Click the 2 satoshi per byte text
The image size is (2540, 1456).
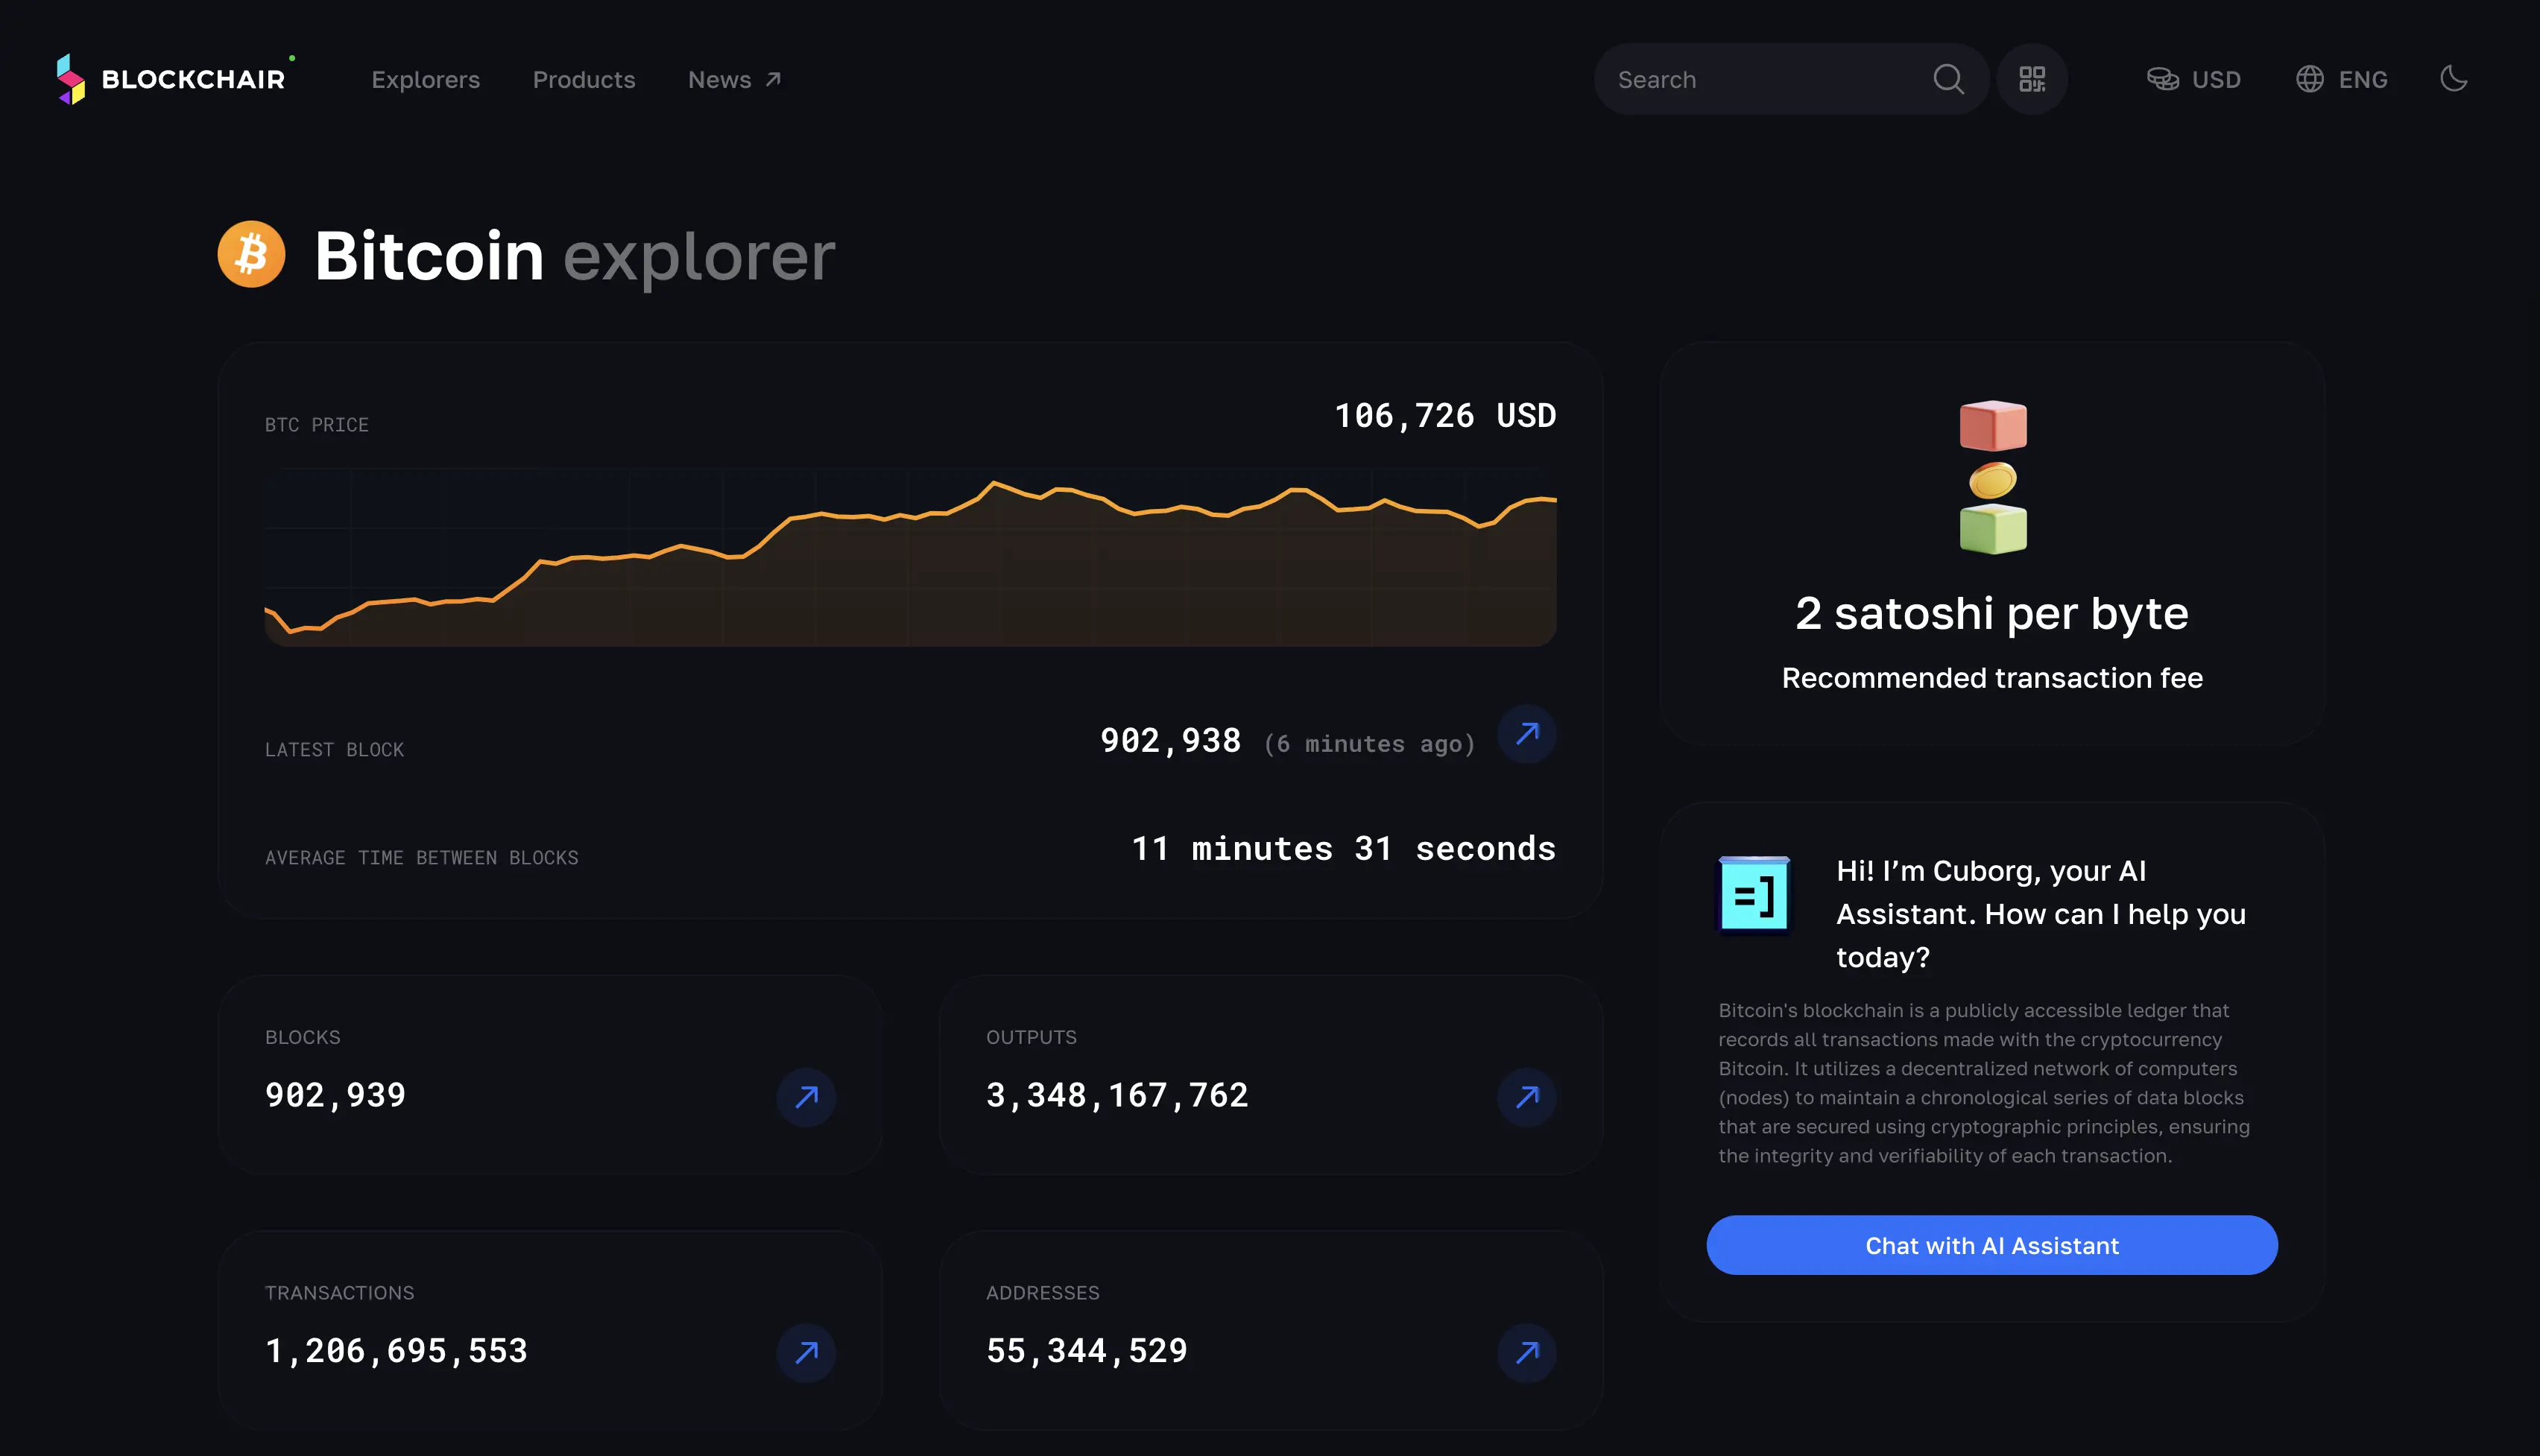(1992, 613)
